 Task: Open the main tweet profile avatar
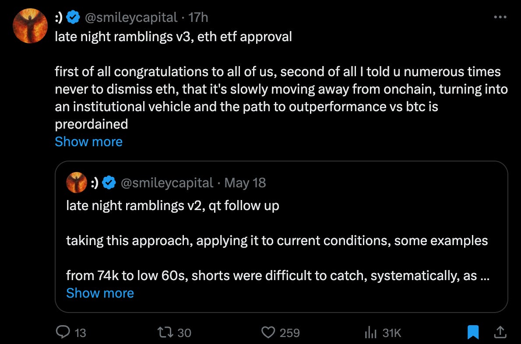[x=30, y=26]
